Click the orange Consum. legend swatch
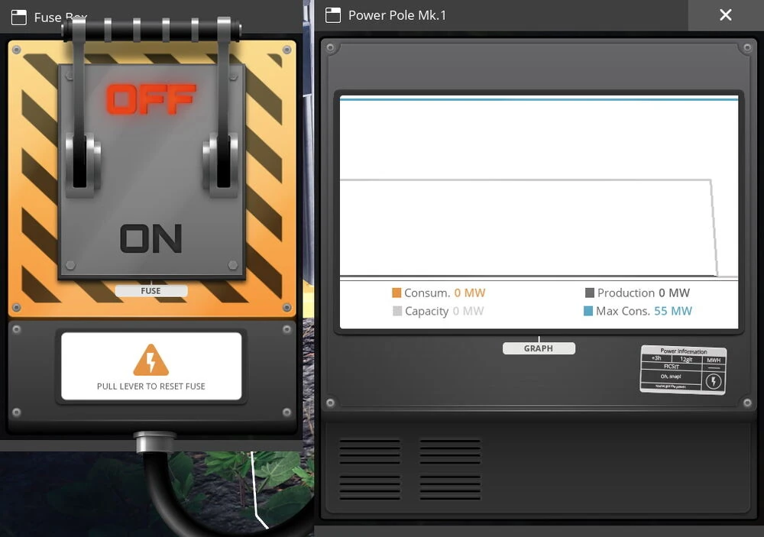This screenshot has width=764, height=537. point(397,293)
